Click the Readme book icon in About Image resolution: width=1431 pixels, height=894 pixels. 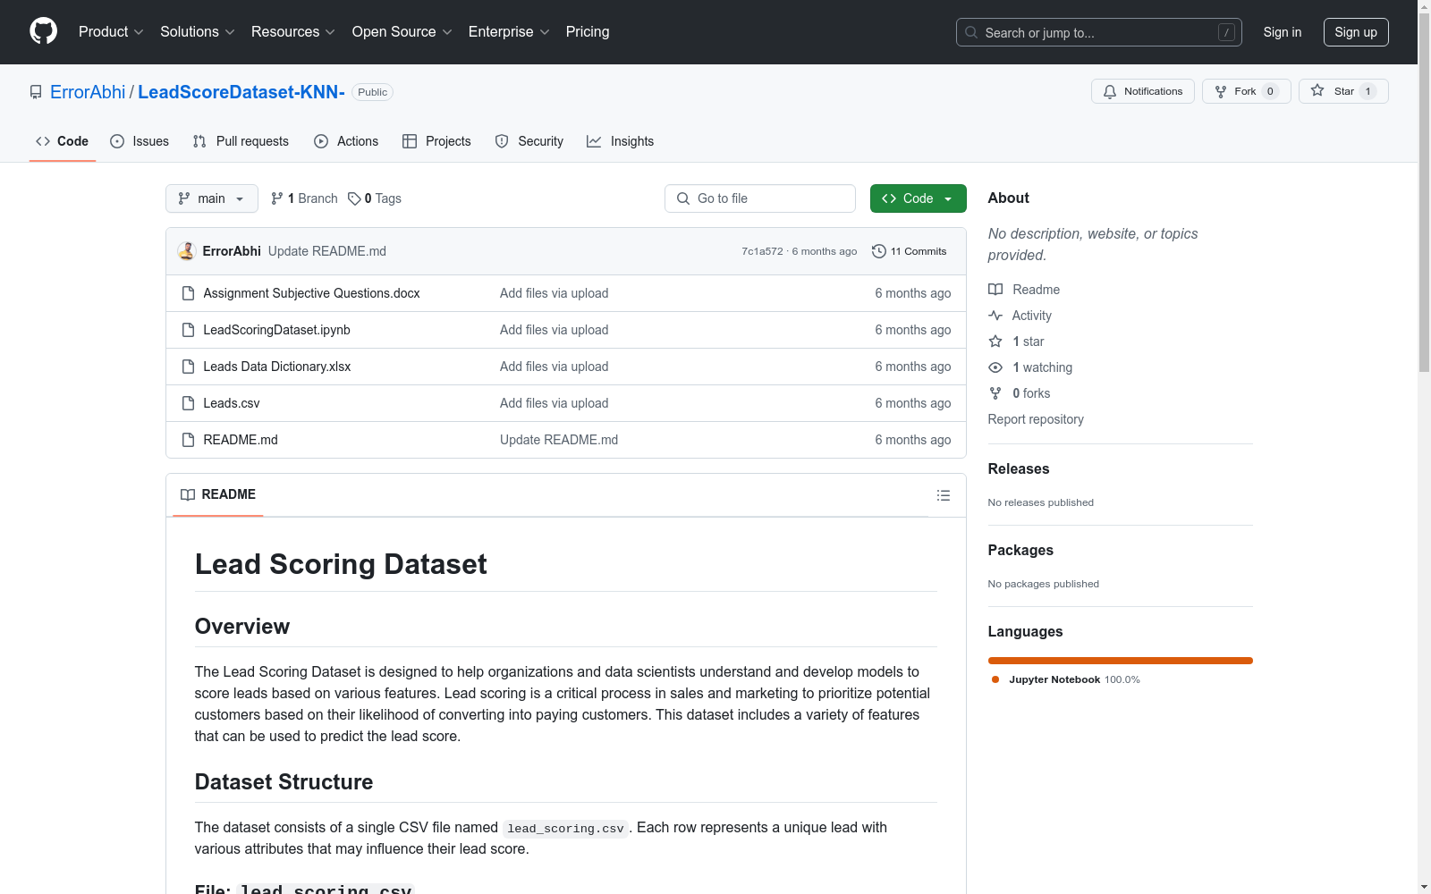point(995,290)
